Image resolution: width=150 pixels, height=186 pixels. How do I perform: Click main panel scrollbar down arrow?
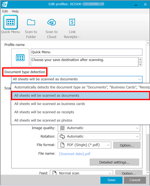tap(148, 173)
